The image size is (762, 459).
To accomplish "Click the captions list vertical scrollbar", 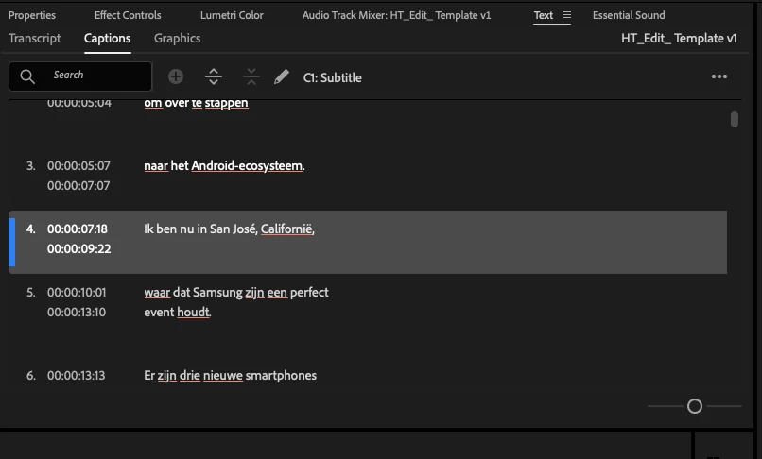I will coord(735,120).
